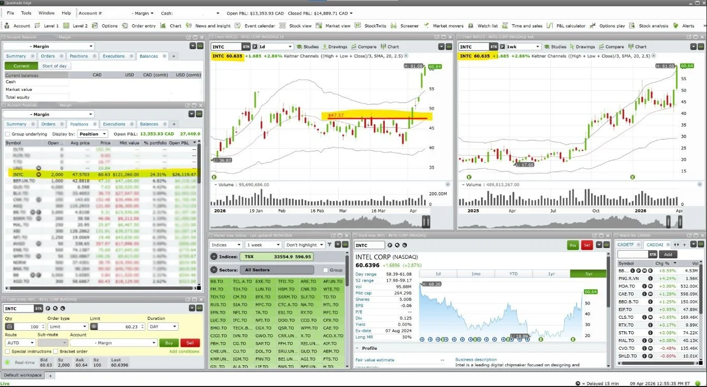Enable Group underlying checkbox
The width and height of the screenshot is (707, 387).
pos(7,134)
